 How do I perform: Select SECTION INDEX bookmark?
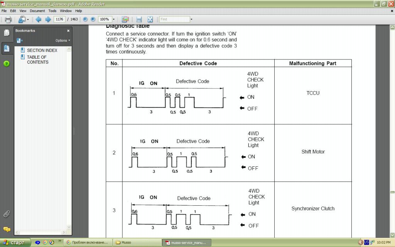tap(42, 51)
